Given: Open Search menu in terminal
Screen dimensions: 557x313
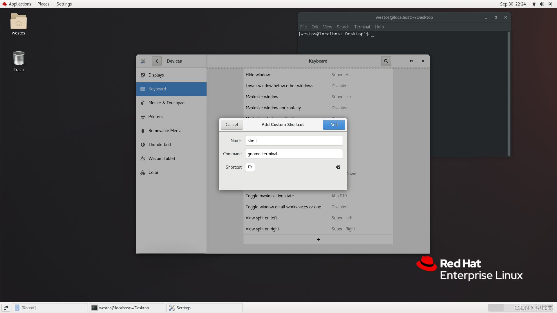Looking at the screenshot, I should 343,27.
